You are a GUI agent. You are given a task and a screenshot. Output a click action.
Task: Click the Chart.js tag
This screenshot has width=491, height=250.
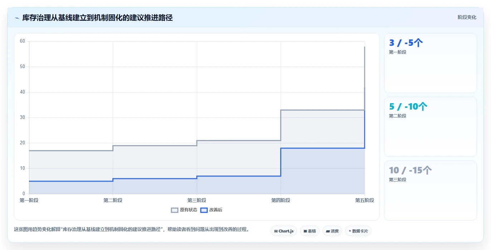click(x=284, y=231)
